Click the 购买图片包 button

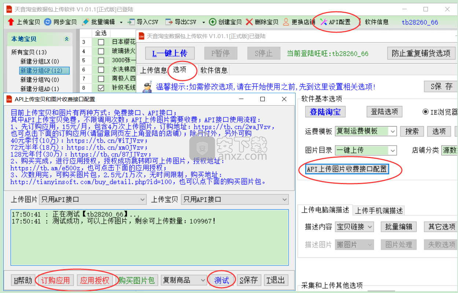pos(136,281)
